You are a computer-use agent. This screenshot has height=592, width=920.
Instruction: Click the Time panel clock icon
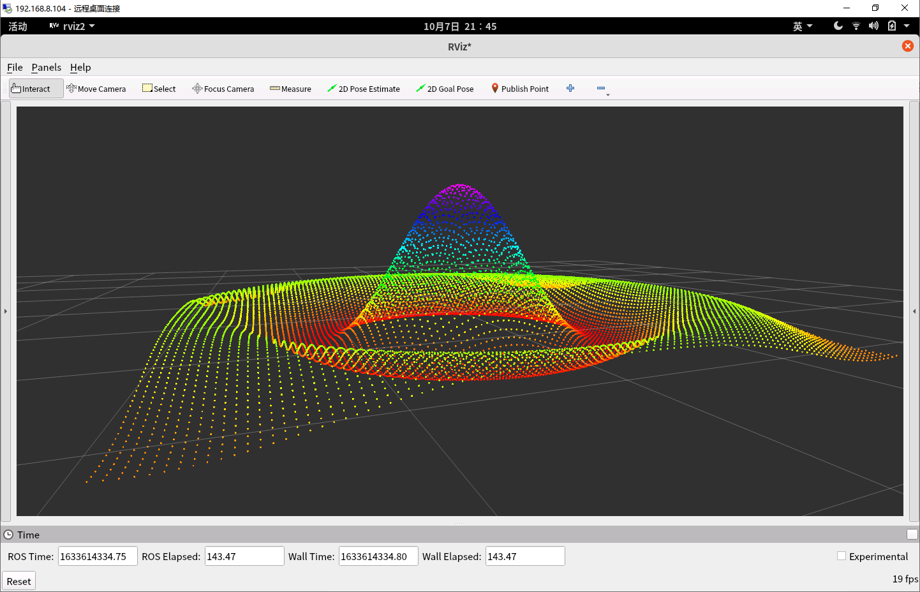point(8,535)
